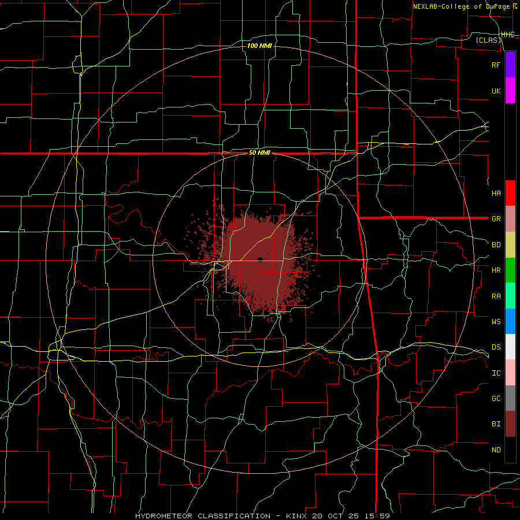520x520 pixels.
Task: Click the GC gray legend swatch
Action: coord(510,398)
